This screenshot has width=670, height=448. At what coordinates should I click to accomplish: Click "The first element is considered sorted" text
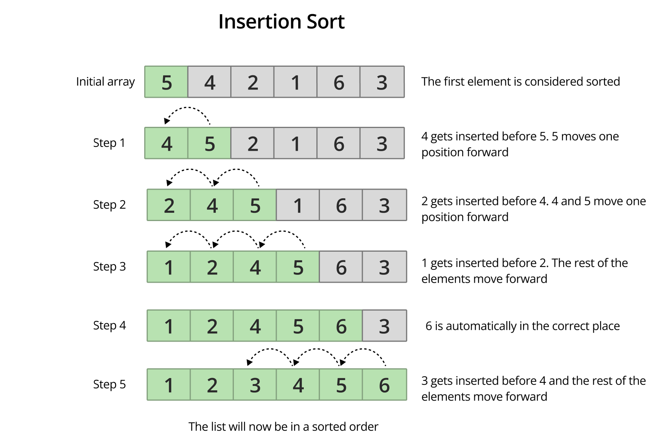pyautogui.click(x=520, y=82)
